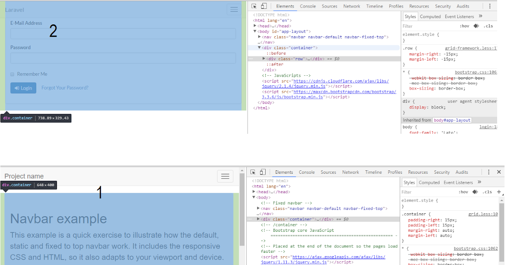Click :hov toggle in Laravel DevTools styles
The image size is (506, 265).
pos(464,26)
